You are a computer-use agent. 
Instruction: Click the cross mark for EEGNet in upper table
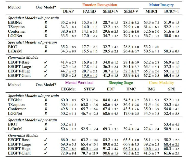[46, 22]
